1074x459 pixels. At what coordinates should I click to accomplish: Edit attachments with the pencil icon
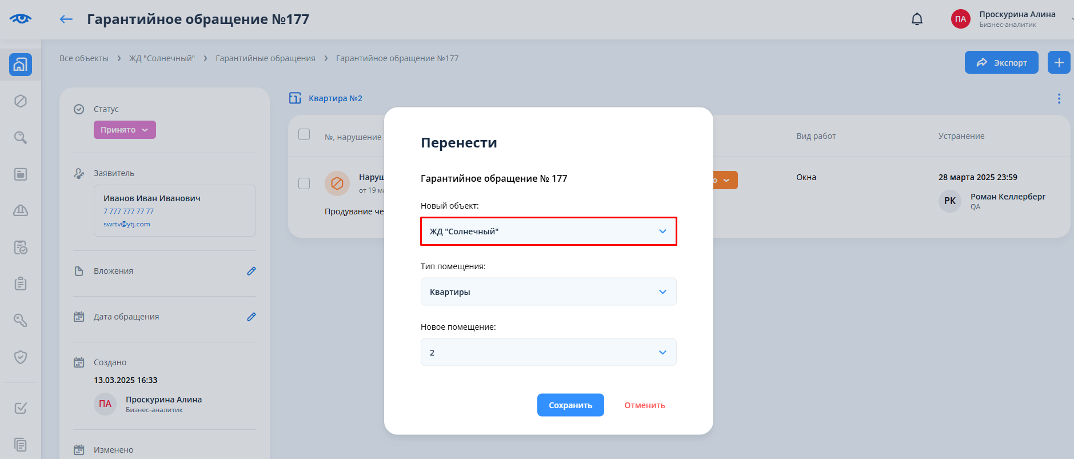pos(251,271)
